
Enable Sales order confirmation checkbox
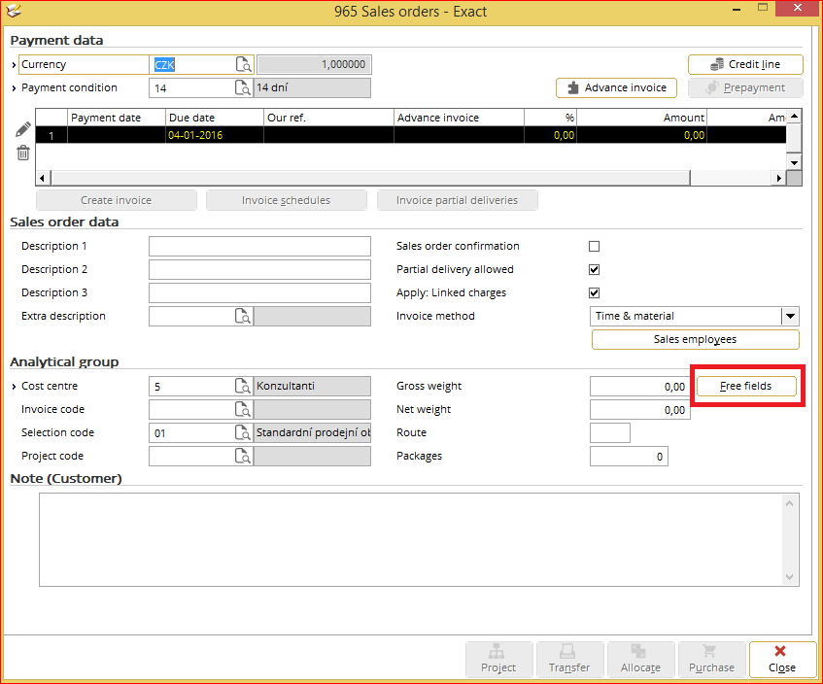coord(594,246)
